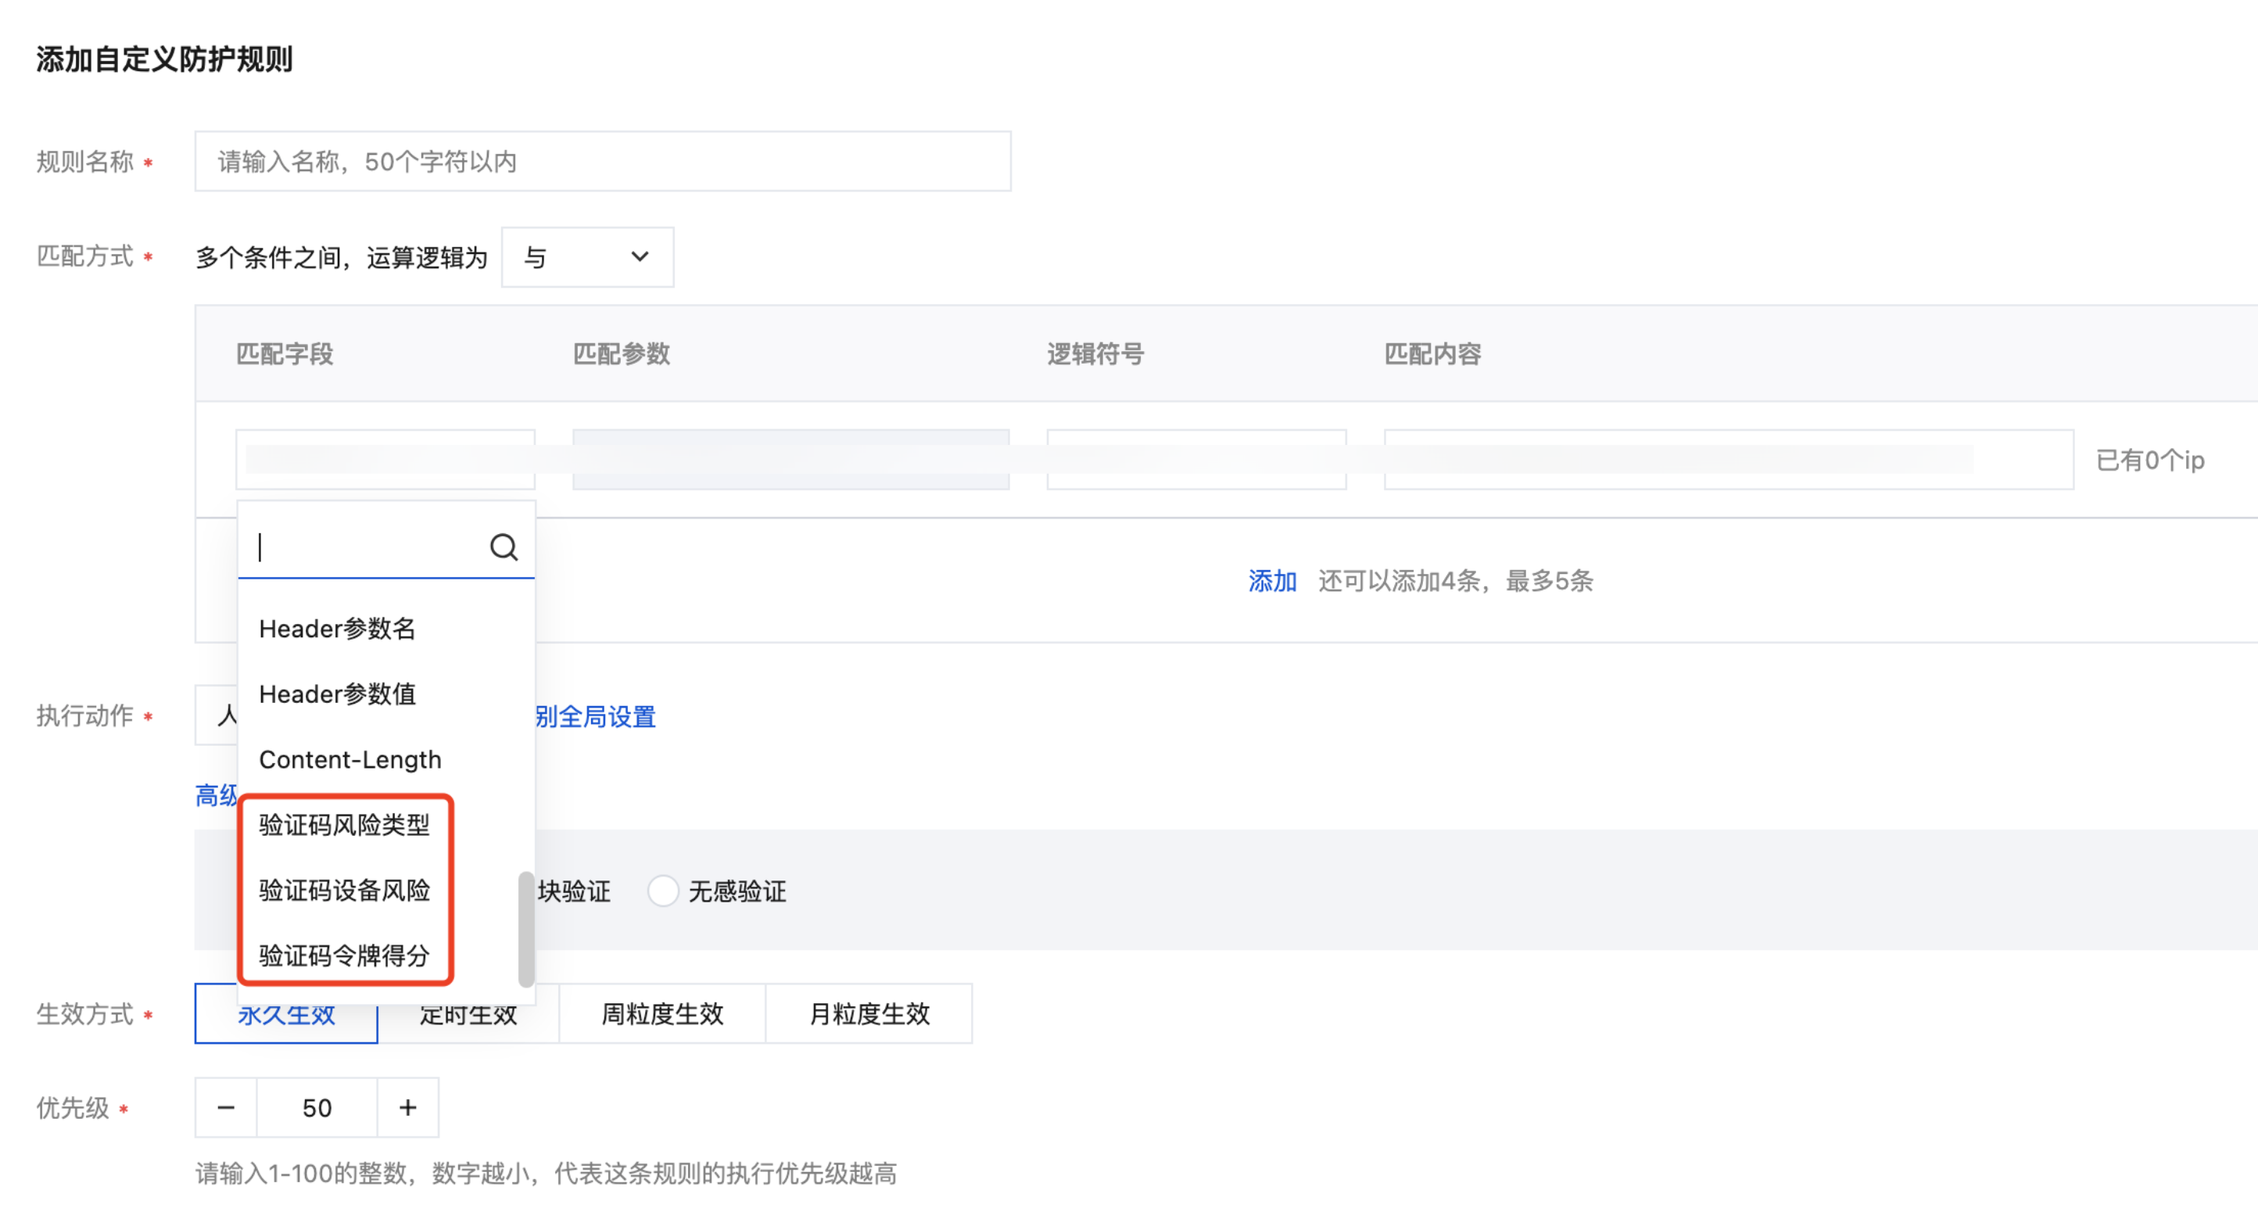Select 验证码令牌得分 option
This screenshot has height=1226, width=2258.
tap(345, 955)
